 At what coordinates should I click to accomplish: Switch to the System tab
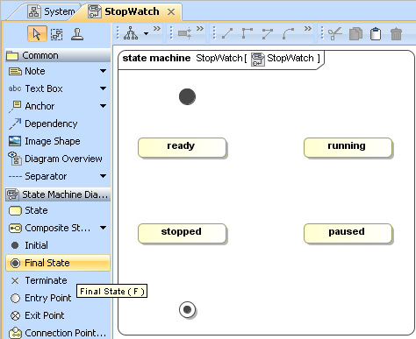pos(52,11)
